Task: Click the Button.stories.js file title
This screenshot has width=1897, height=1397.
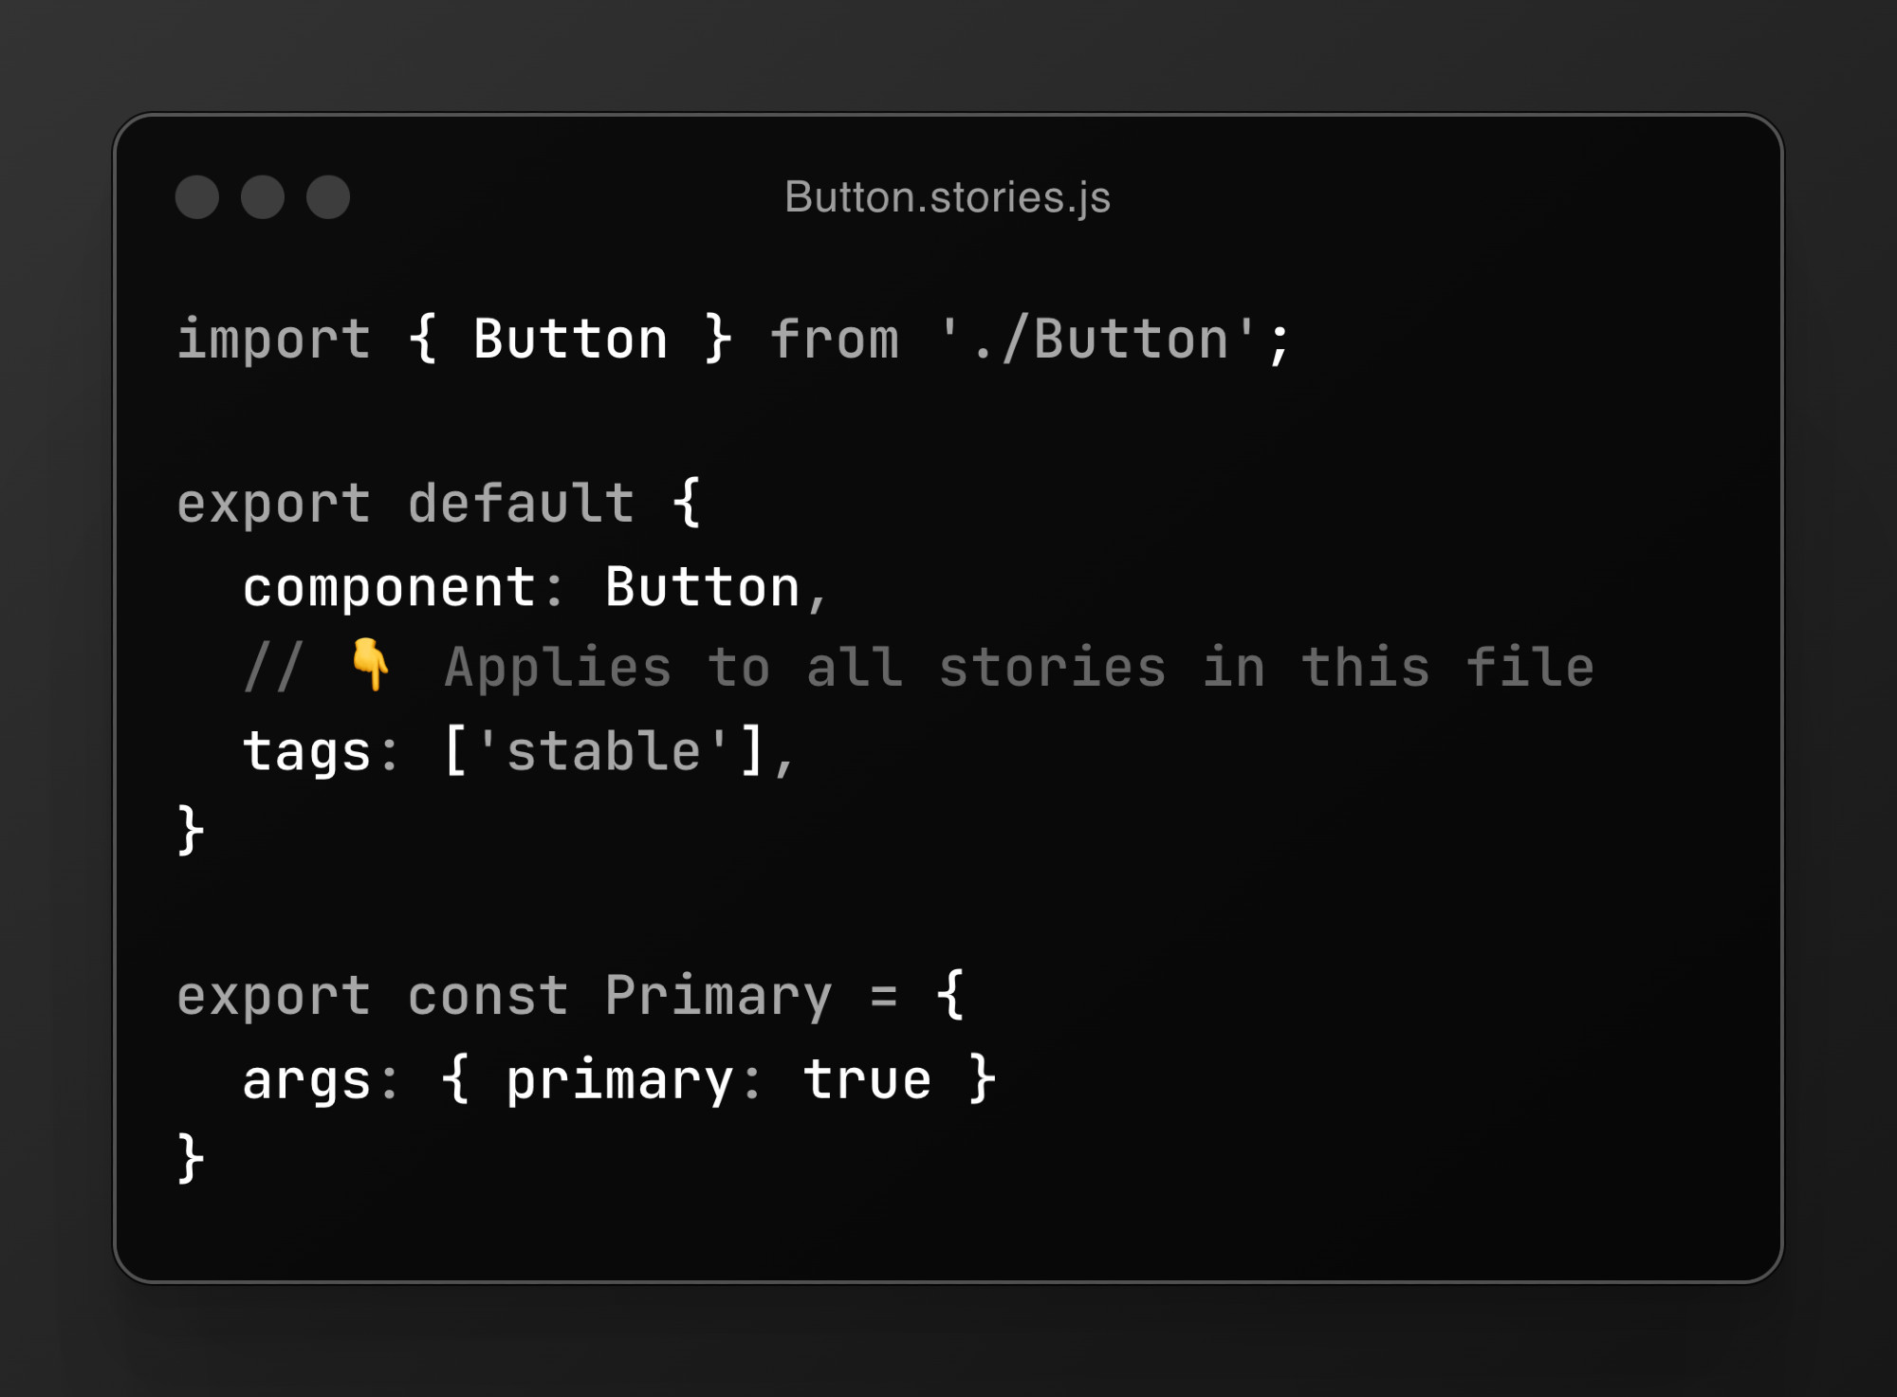Action: pyautogui.click(x=948, y=197)
